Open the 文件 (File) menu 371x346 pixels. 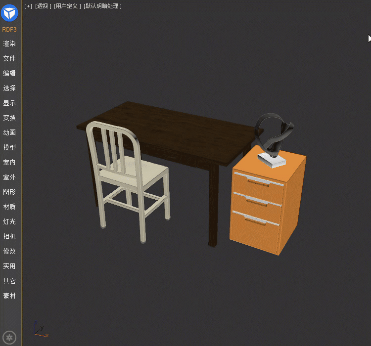tap(9, 58)
